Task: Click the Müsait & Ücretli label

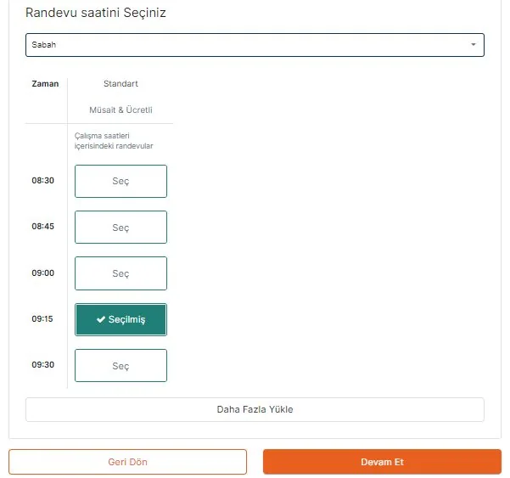Action: coord(120,110)
